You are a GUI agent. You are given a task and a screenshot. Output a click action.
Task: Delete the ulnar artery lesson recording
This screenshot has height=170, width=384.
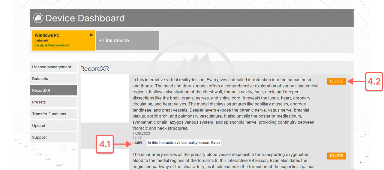tap(336, 156)
